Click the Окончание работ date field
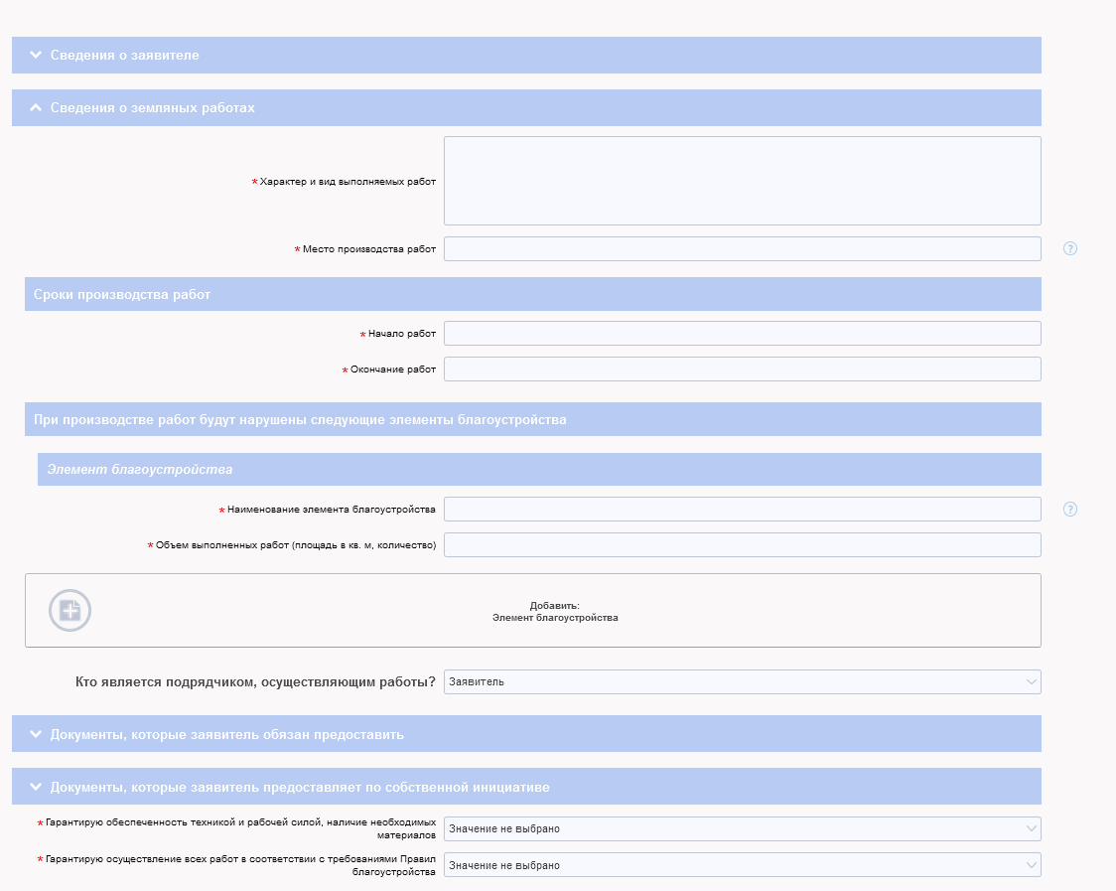 pyautogui.click(x=742, y=370)
